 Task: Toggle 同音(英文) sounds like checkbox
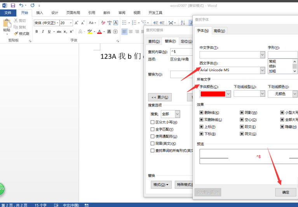[152, 143]
